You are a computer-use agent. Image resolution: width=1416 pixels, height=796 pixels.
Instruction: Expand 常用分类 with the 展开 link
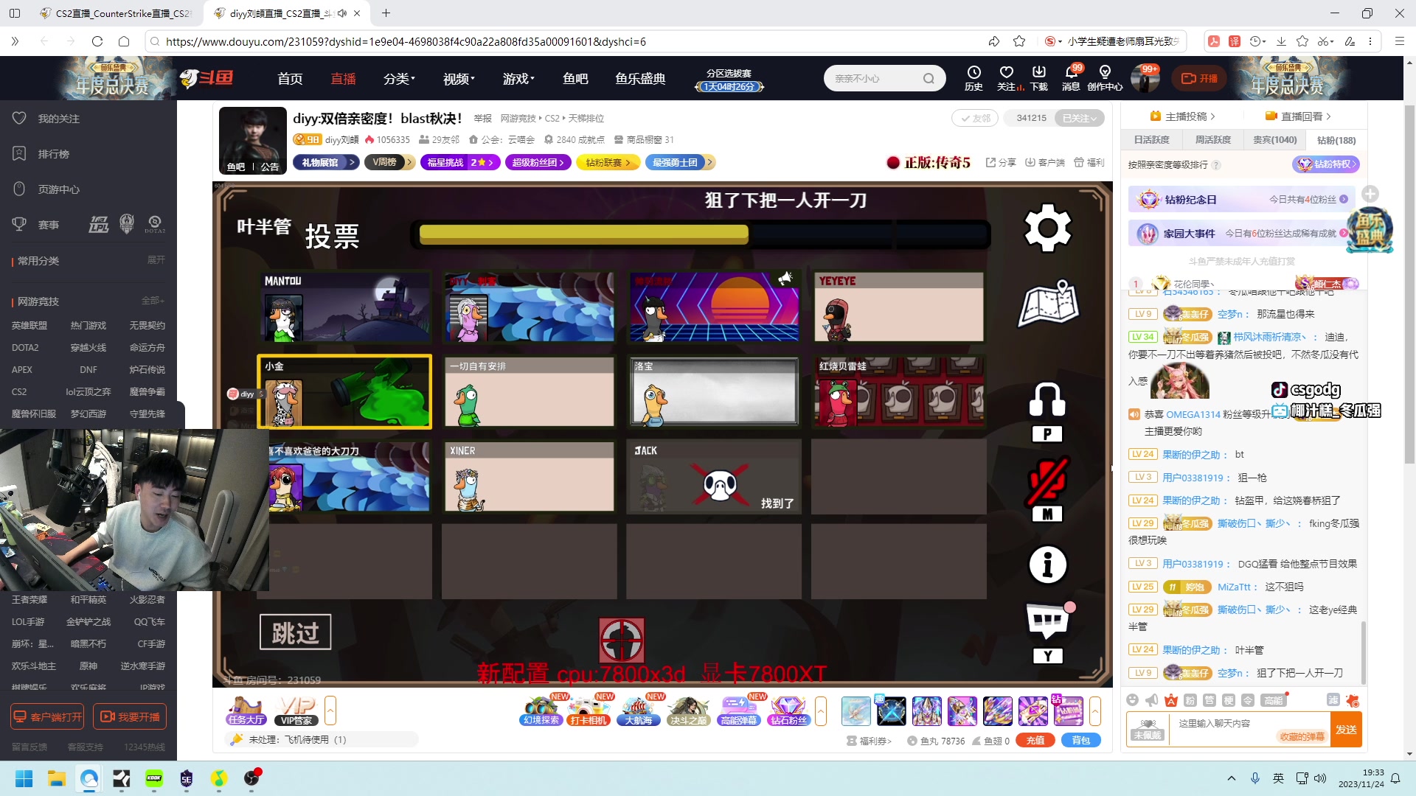point(156,260)
